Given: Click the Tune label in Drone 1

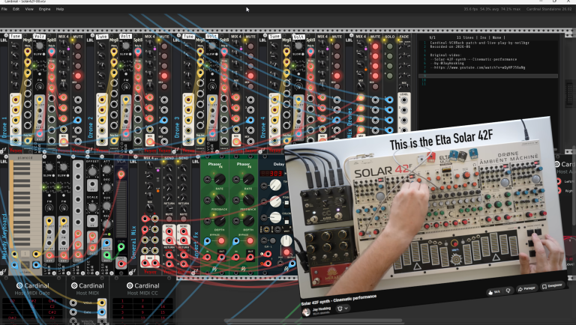Looking at the screenshot, I should [x=15, y=36].
